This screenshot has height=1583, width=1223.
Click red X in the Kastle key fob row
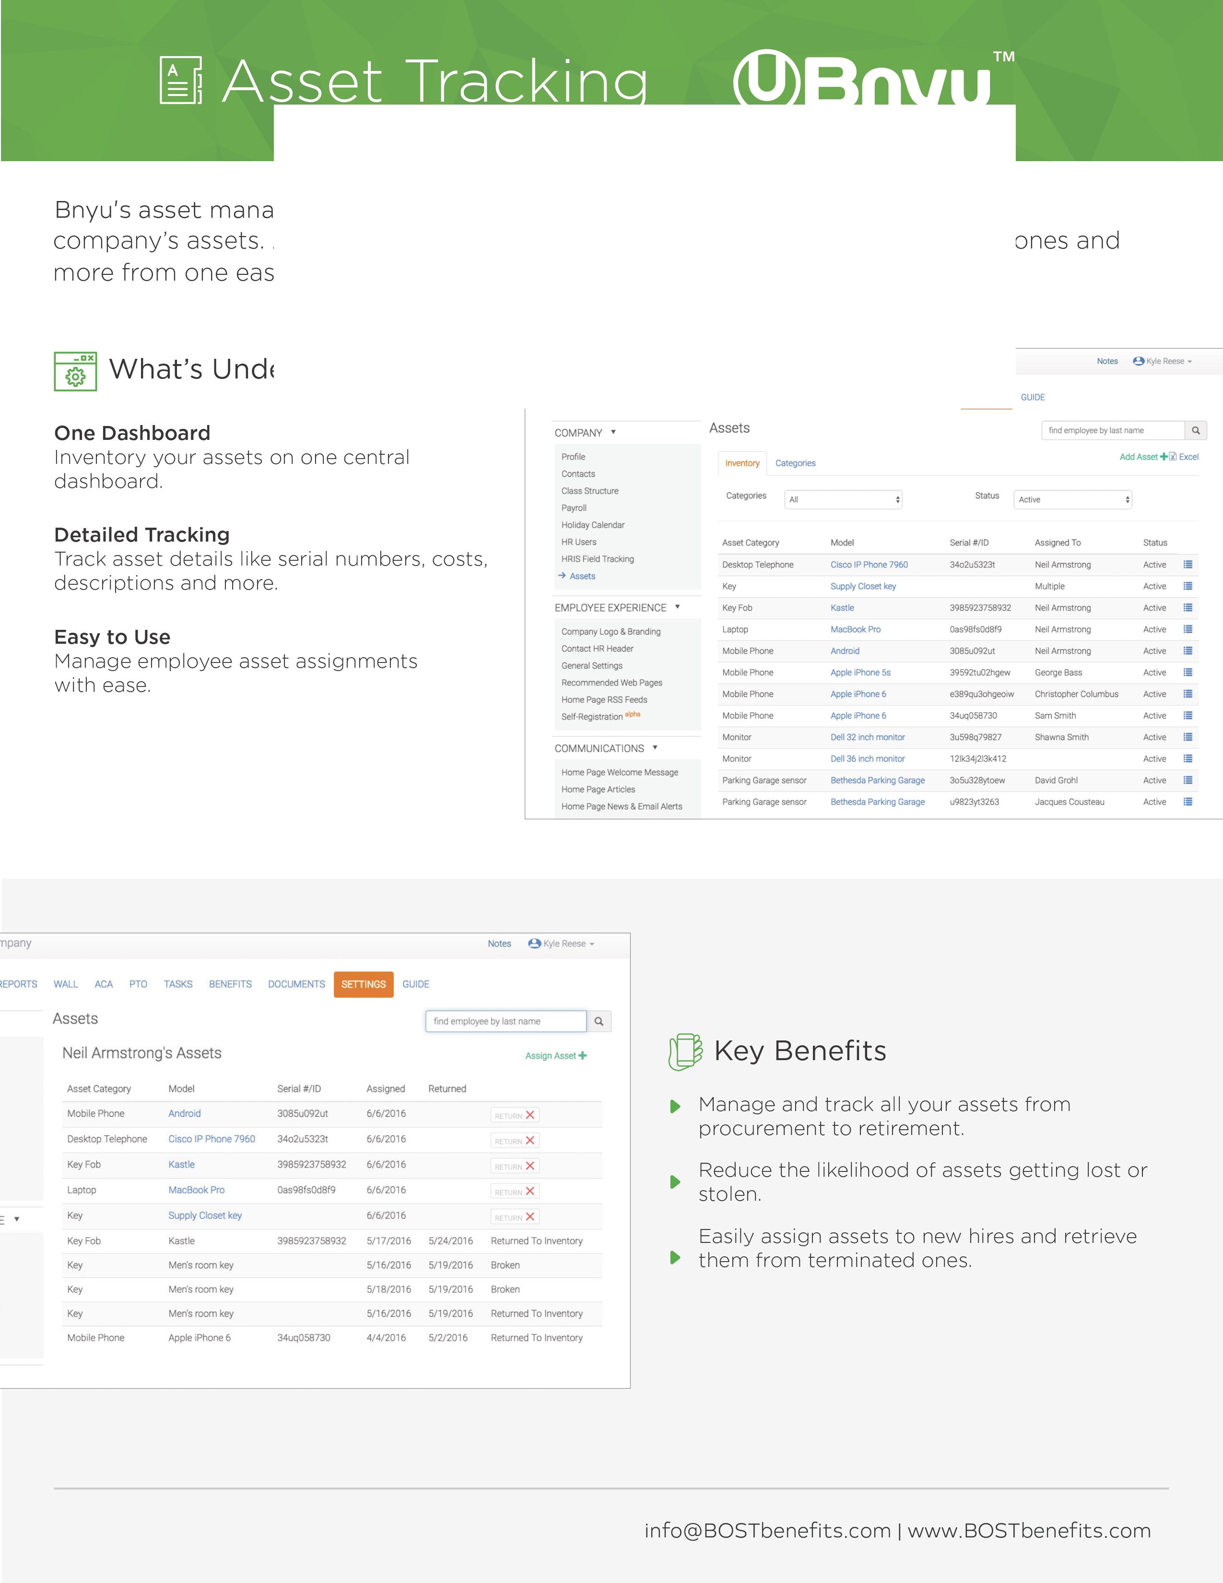pyautogui.click(x=529, y=1166)
